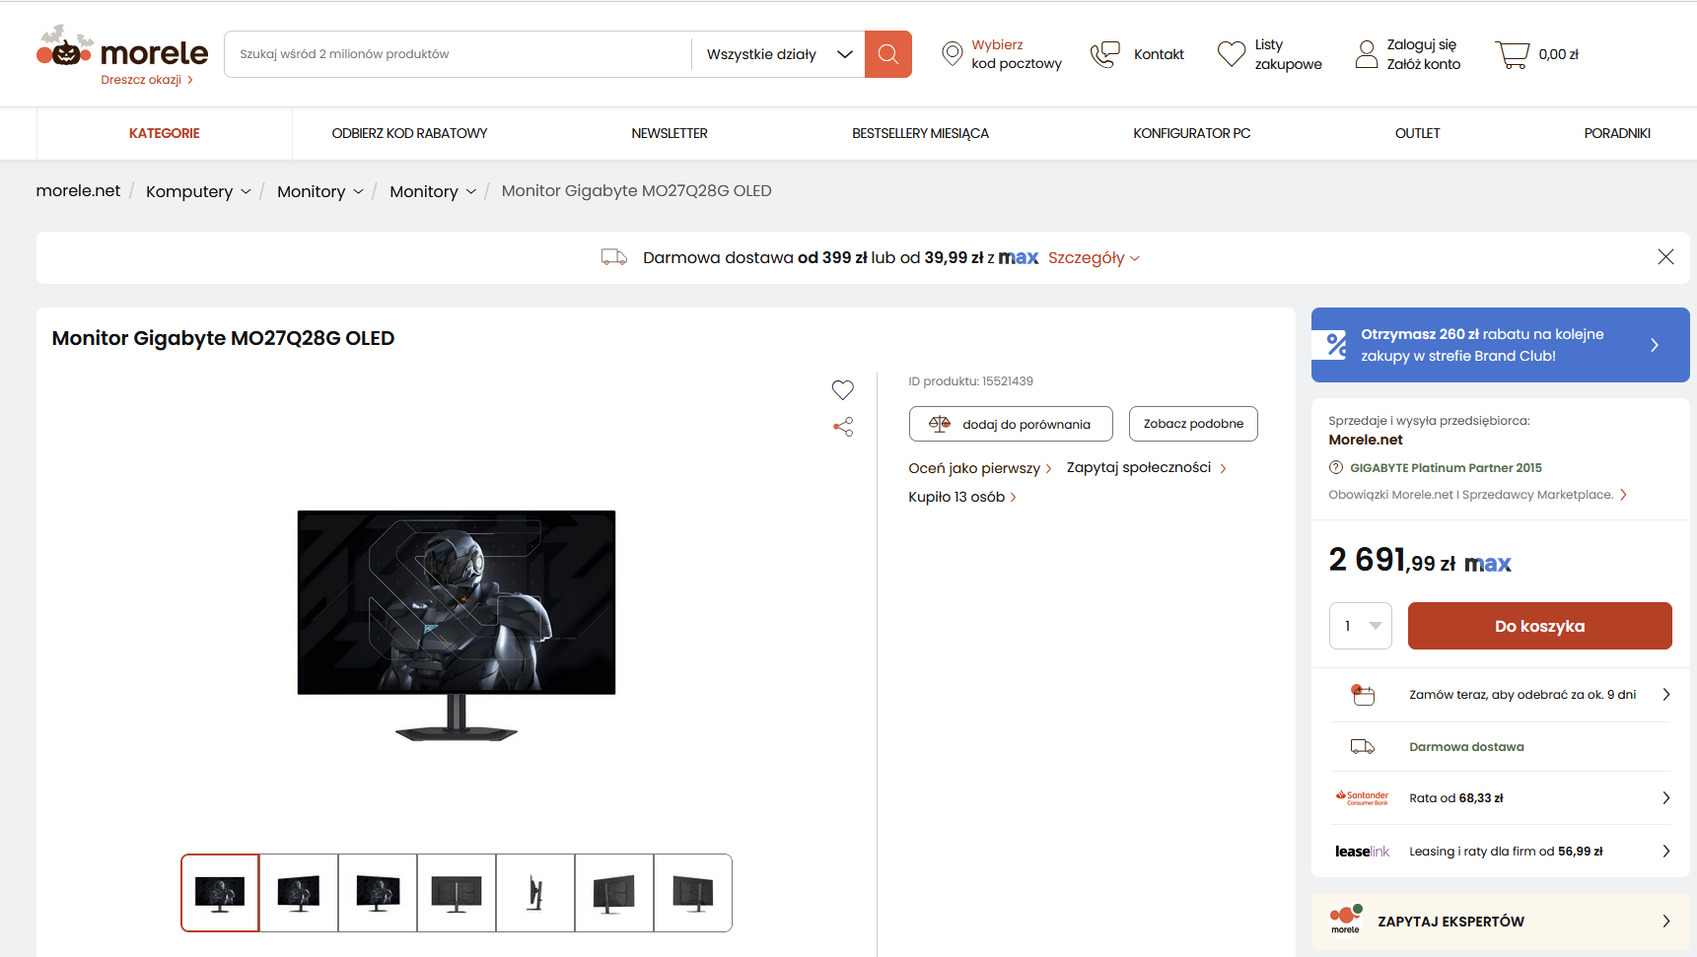Open the Wszystkie działy category dropdown
The height and width of the screenshot is (957, 1697).
tap(779, 54)
